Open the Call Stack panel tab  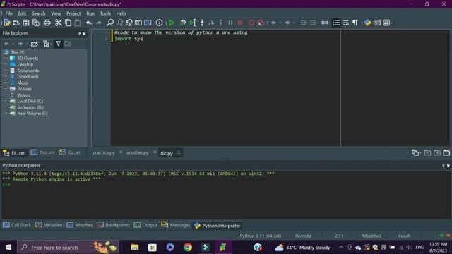(17, 225)
